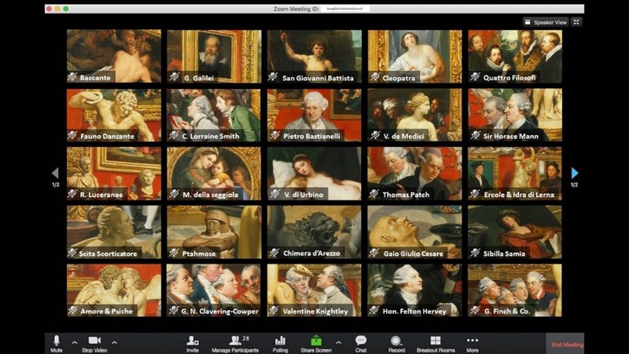Select the Ercole & Idra di Lerna tile
This screenshot has width=629, height=354.
coord(515,173)
